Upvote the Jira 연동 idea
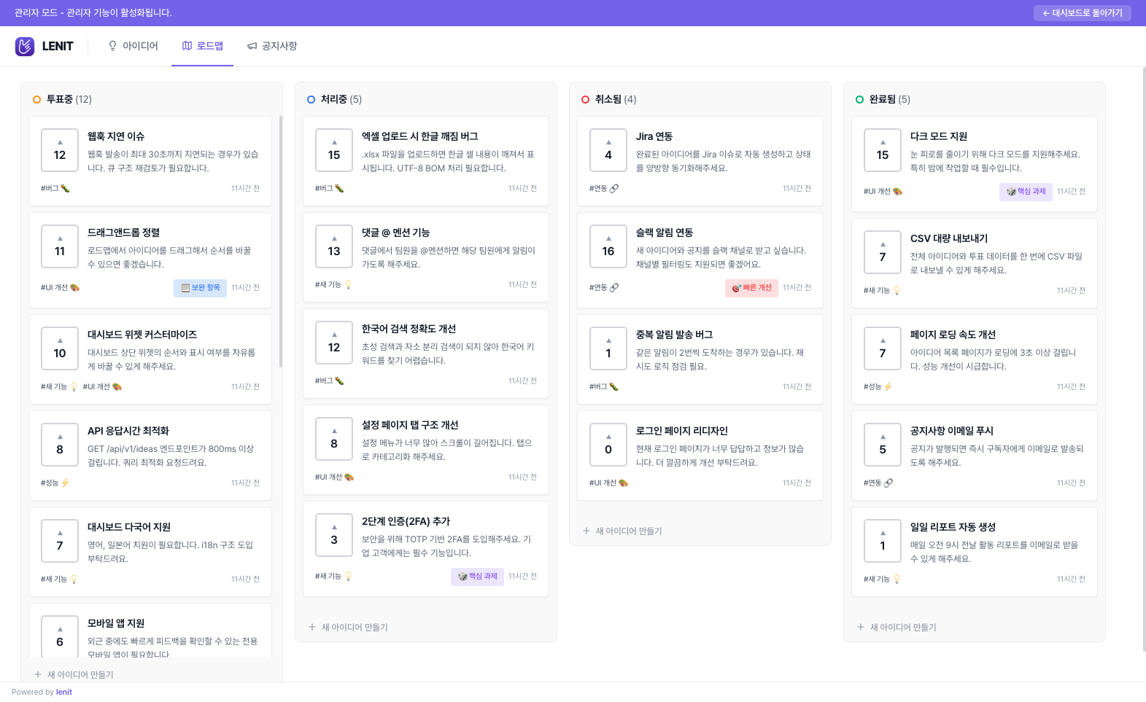Screen dimensions: 1146x702 (608, 150)
